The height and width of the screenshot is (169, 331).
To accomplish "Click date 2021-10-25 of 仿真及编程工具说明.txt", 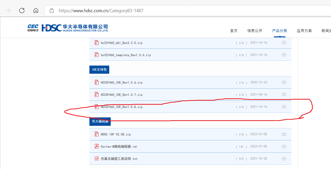I will [259, 159].
